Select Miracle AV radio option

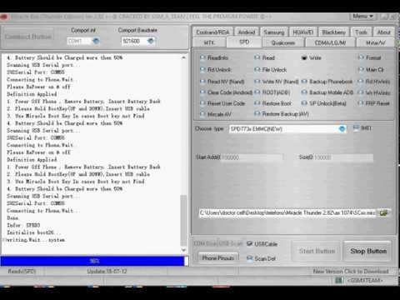(x=216, y=114)
